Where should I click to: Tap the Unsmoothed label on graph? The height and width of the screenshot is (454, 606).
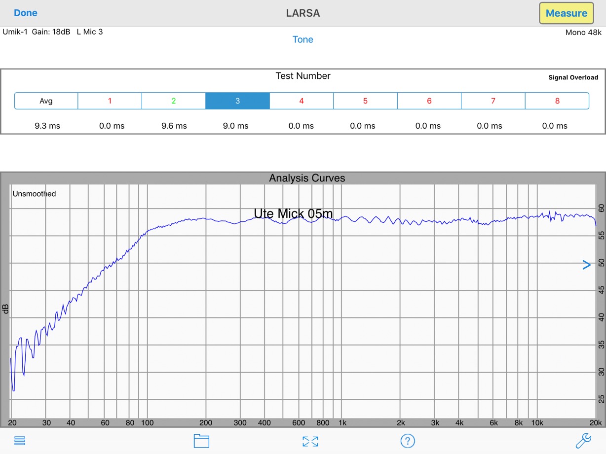[34, 194]
